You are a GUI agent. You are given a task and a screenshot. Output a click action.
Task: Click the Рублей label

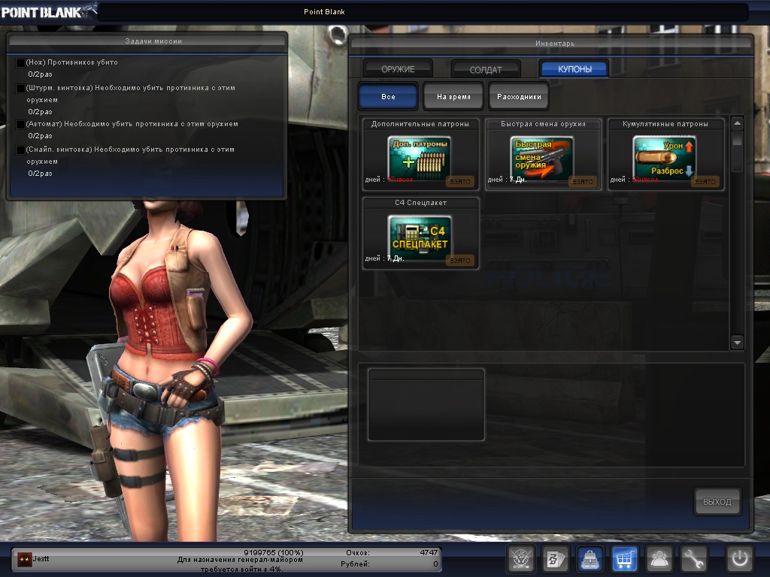(x=355, y=564)
